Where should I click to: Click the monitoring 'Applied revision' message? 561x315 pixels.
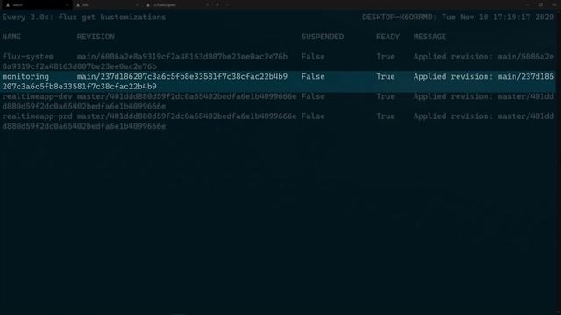(484, 76)
